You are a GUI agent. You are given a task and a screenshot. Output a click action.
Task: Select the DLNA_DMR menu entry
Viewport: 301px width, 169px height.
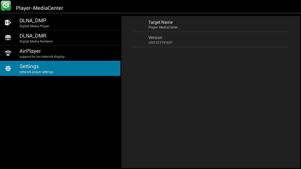[60, 38]
